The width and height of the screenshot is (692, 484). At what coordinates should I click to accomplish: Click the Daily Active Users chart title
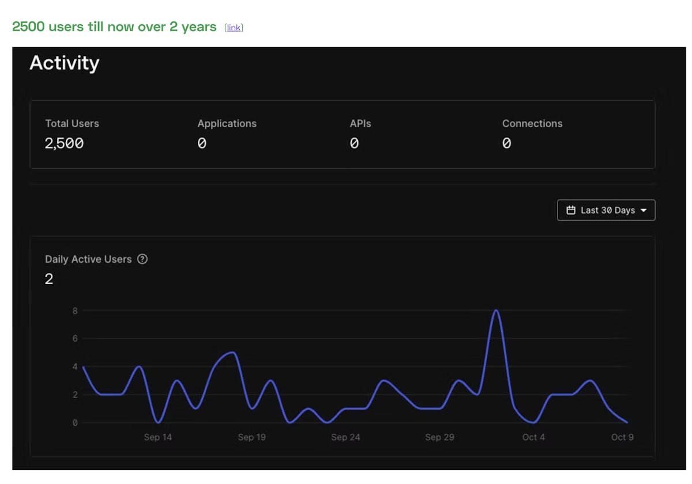tap(88, 259)
